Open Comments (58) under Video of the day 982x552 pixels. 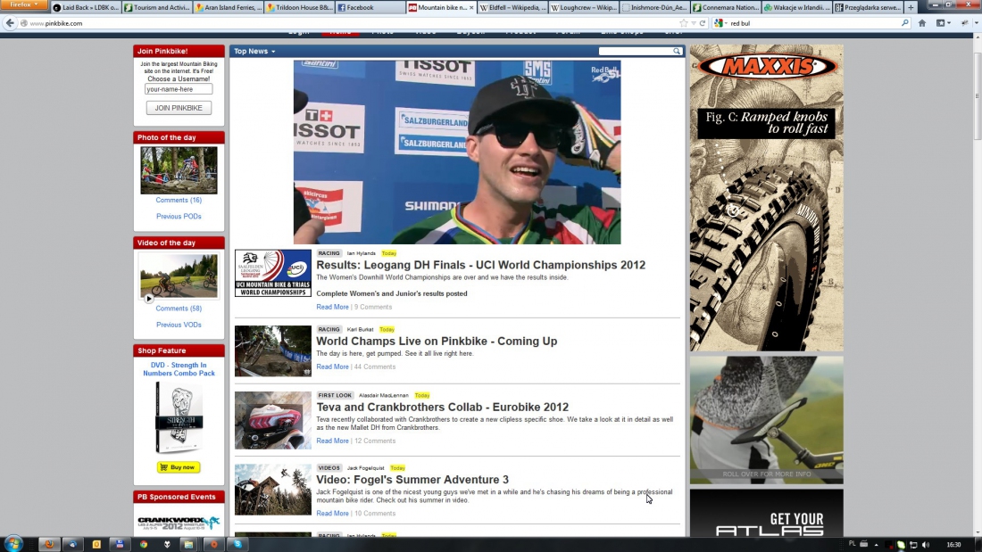click(x=179, y=309)
